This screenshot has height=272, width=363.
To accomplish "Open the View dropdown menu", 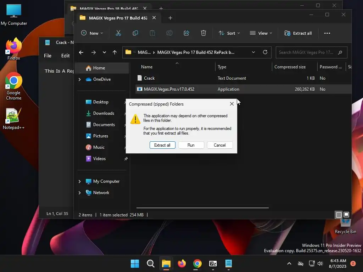I will coord(261,33).
